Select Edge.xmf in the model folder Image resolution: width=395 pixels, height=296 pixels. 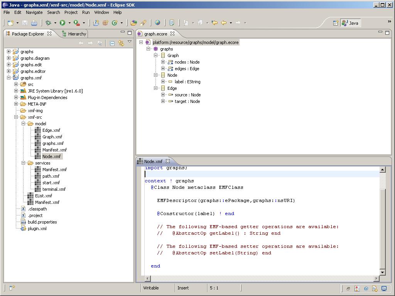tap(51, 130)
